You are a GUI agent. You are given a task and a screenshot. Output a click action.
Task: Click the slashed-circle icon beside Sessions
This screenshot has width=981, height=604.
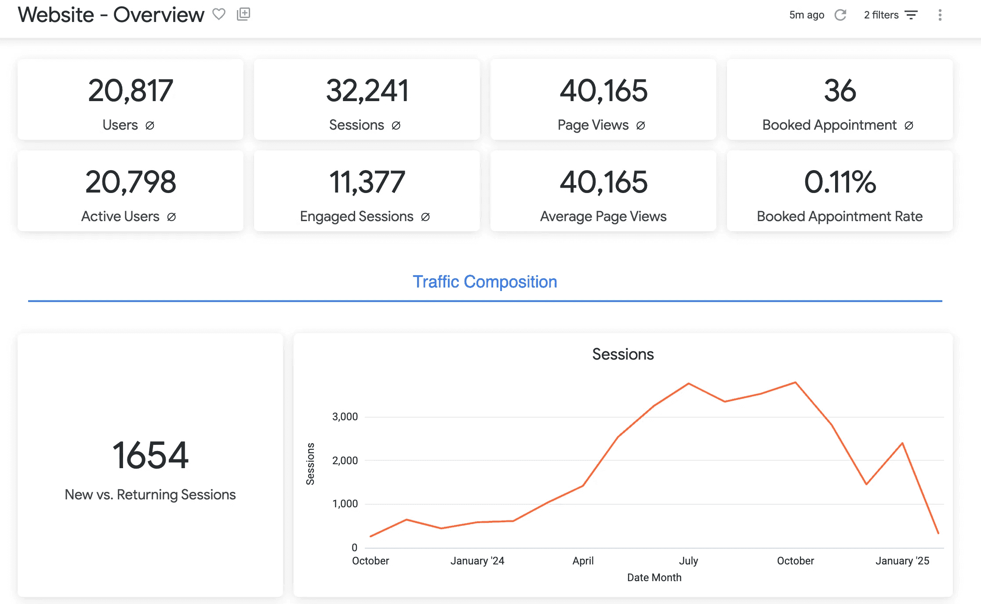click(396, 126)
